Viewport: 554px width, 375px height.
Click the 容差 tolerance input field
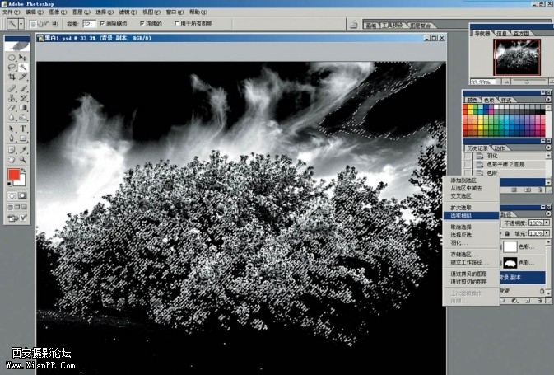click(x=88, y=24)
